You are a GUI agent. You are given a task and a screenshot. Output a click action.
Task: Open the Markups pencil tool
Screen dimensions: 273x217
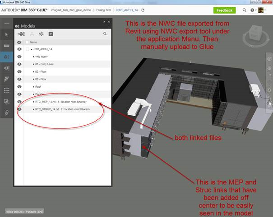pos(7,79)
